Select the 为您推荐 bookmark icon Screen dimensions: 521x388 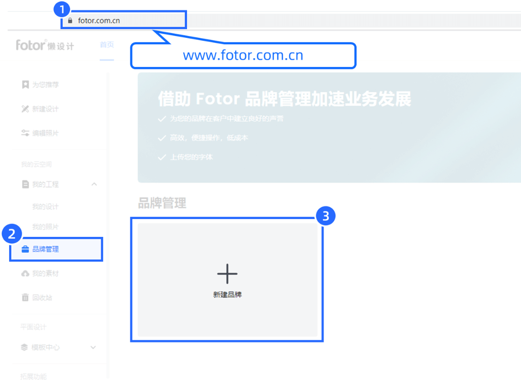pos(25,85)
